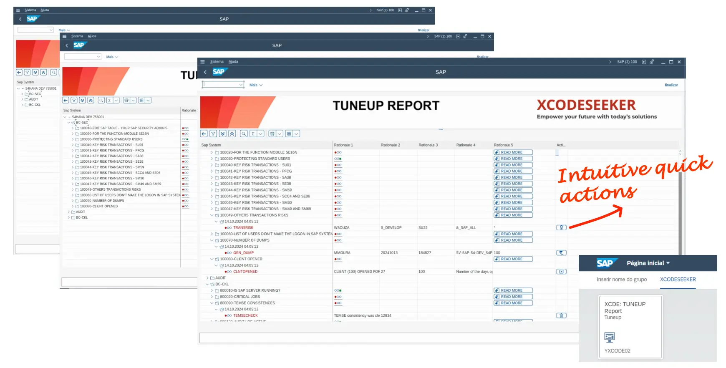Image resolution: width=726 pixels, height=368 pixels.
Task: Click the Sap System column header in front window
Action: (x=211, y=145)
